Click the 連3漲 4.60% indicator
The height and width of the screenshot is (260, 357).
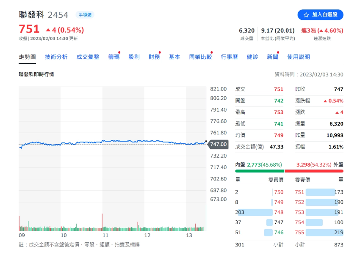point(322,30)
